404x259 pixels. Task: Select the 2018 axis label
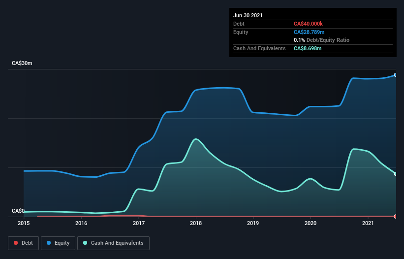point(196,223)
